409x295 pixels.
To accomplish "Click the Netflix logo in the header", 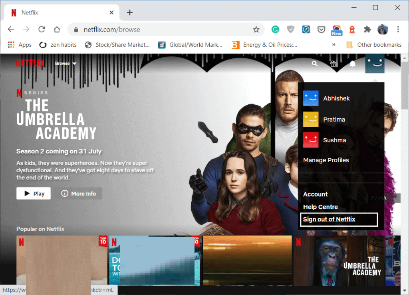I will click(x=30, y=63).
